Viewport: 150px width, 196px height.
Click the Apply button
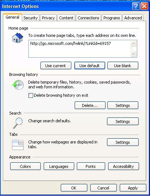[x=133, y=188]
